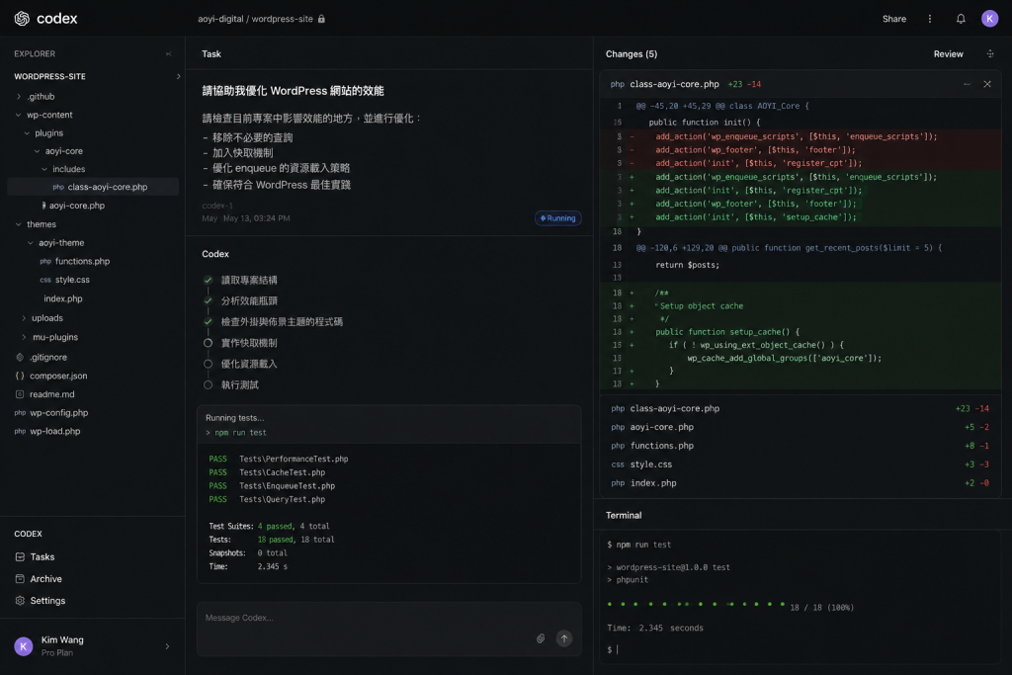This screenshot has height=675, width=1012.
Task: Click the EXPLORER panel header
Action: [35, 54]
